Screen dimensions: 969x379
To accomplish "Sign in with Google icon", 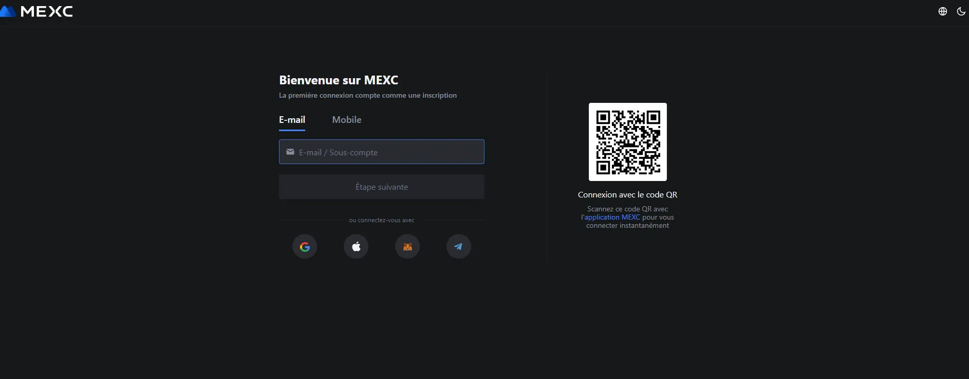I will [x=305, y=246].
